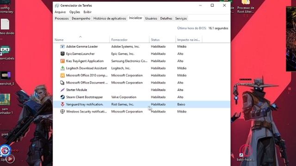The width and height of the screenshot is (296, 166).
Task: Click the Kies TrayAgent Application icon
Action: 62,61
